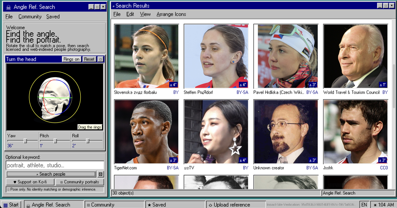Click BY-SA license next to TigerNet.com
397x208 pixels.
(x=172, y=168)
